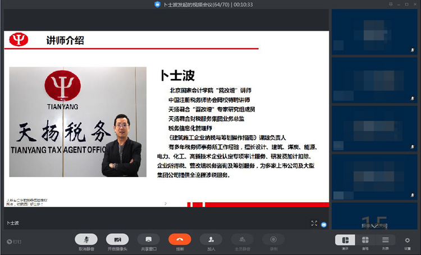Click the blue screen-share indicator icon
Screen dimensions: 421x255
click(x=324, y=223)
